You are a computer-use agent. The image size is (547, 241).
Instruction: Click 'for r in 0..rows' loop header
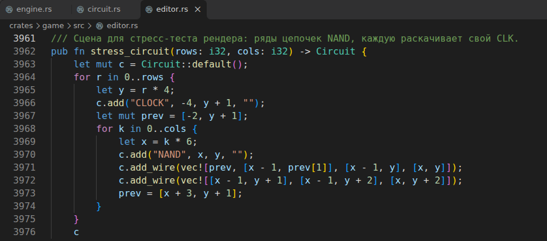[x=118, y=77]
